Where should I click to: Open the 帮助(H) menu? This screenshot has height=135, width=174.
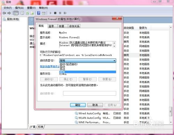coord(43,8)
